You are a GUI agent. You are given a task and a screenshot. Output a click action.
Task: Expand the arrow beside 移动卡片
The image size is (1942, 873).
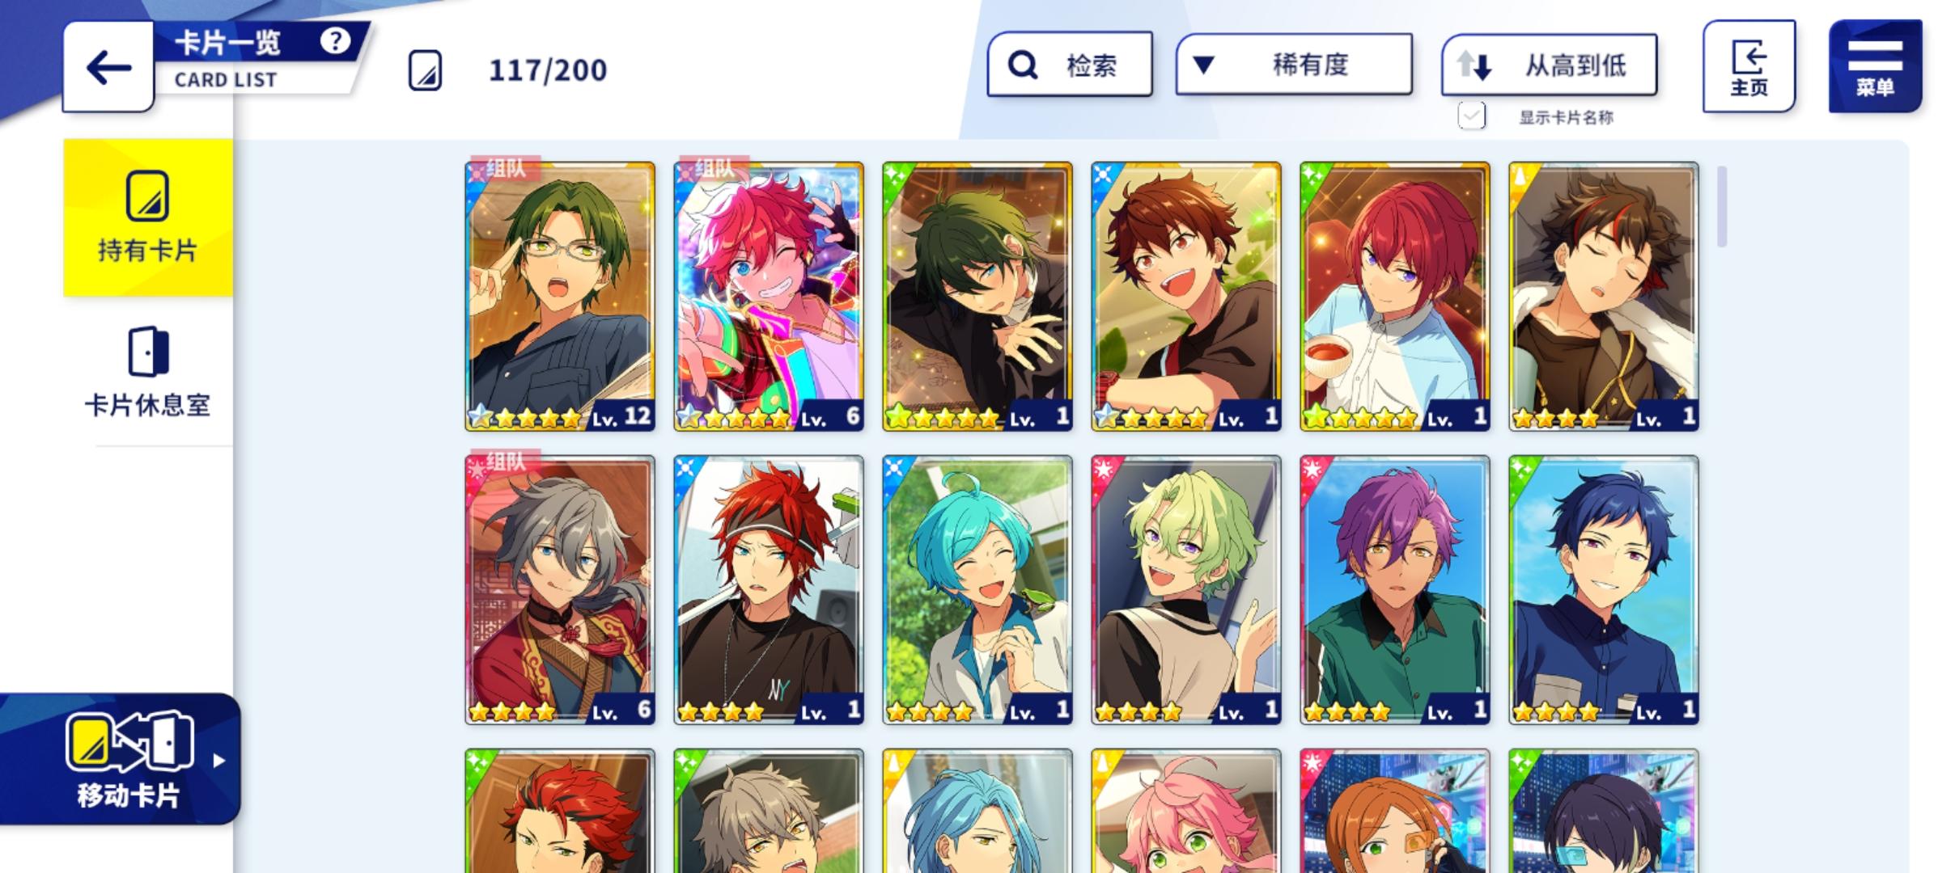click(x=218, y=761)
